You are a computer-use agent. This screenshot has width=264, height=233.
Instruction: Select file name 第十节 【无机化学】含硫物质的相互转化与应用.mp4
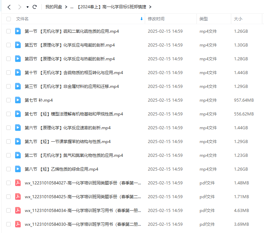point(74,73)
